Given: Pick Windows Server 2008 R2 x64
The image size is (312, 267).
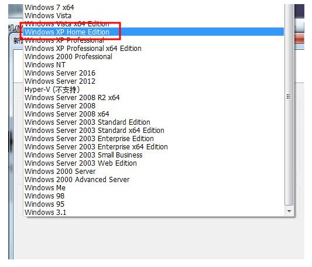Looking at the screenshot, I should 153,98.
